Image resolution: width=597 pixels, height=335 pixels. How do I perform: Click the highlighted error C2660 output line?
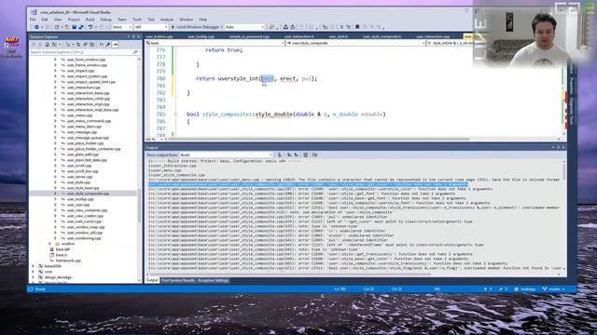pyautogui.click(x=309, y=184)
